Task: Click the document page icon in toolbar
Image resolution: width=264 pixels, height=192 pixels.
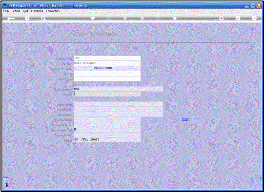Action: [x=175, y=18]
